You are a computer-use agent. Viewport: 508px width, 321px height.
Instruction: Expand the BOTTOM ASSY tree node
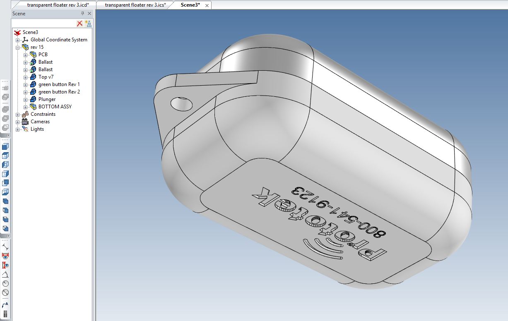coord(26,107)
